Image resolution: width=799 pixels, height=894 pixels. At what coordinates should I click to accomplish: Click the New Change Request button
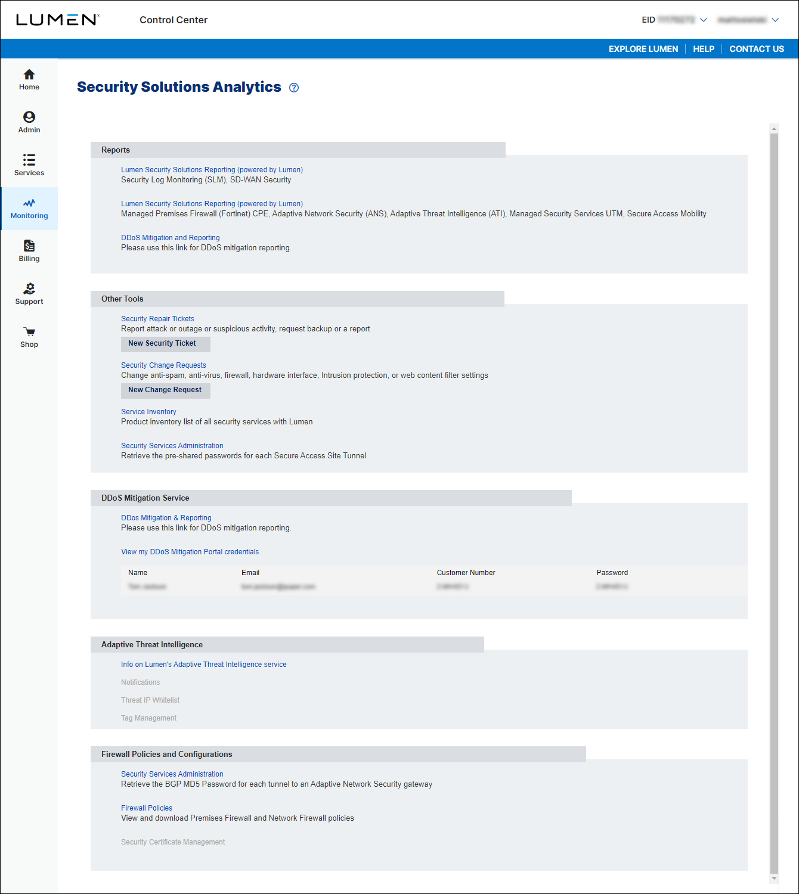tap(165, 390)
